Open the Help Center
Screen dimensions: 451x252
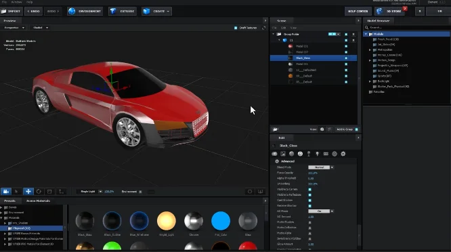pos(358,12)
